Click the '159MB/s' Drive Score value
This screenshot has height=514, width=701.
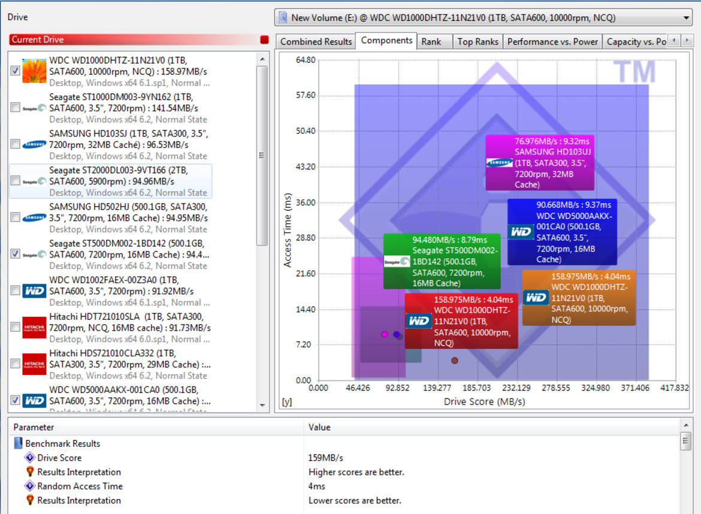tap(325, 458)
